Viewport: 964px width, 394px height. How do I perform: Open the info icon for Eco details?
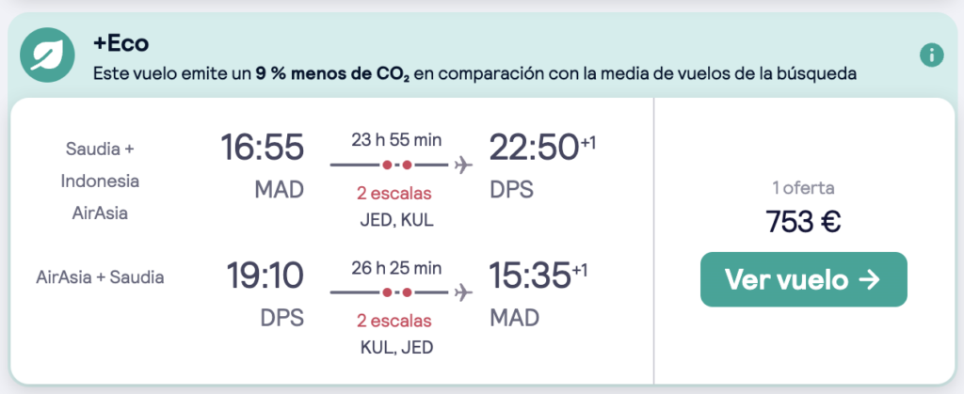[931, 55]
